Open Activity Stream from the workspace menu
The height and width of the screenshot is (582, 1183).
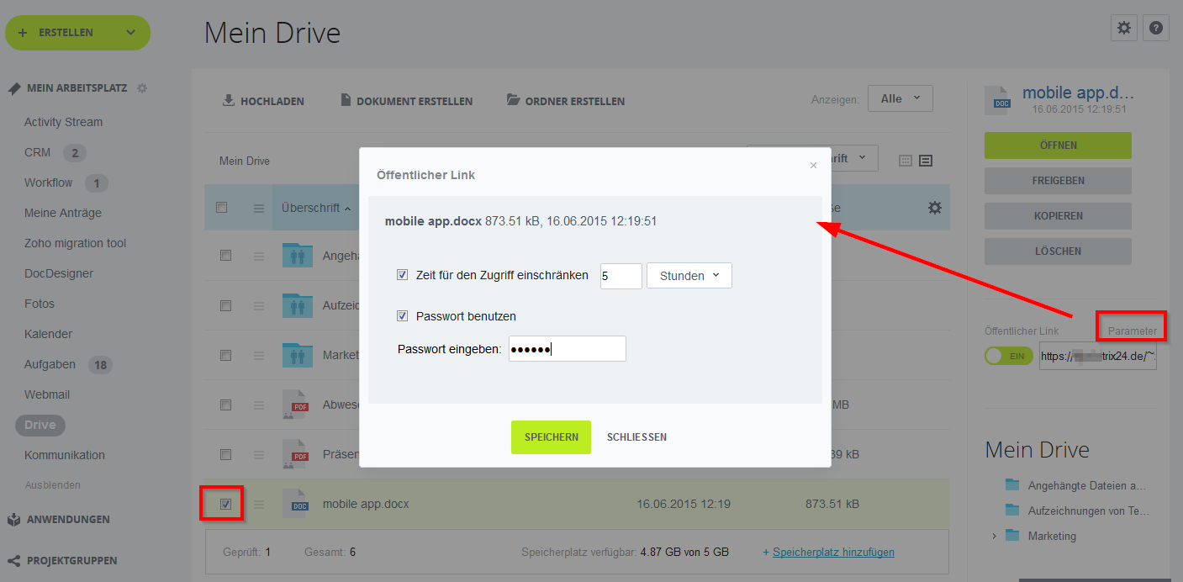63,121
